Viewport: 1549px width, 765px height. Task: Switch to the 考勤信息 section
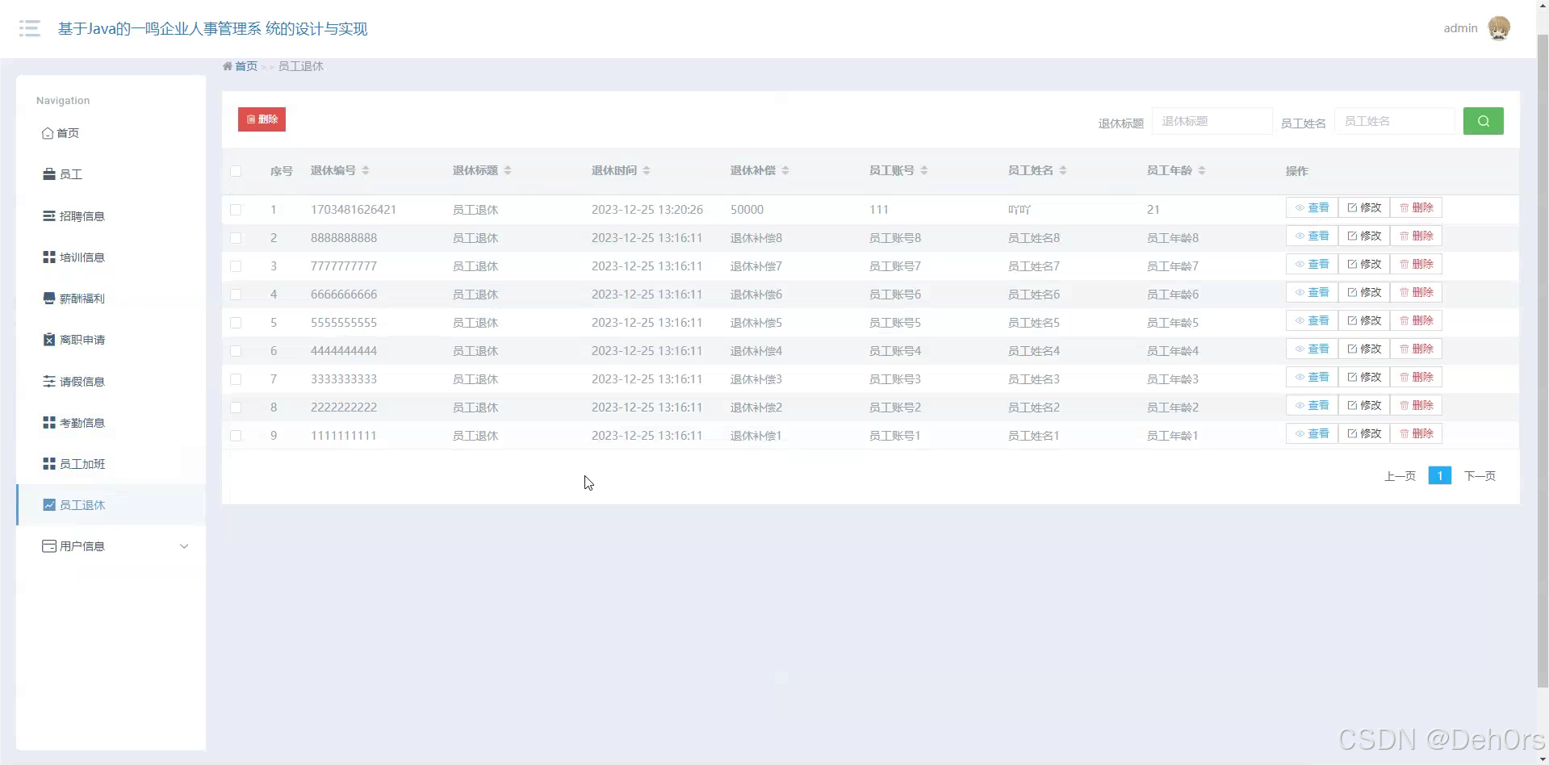pyautogui.click(x=82, y=422)
